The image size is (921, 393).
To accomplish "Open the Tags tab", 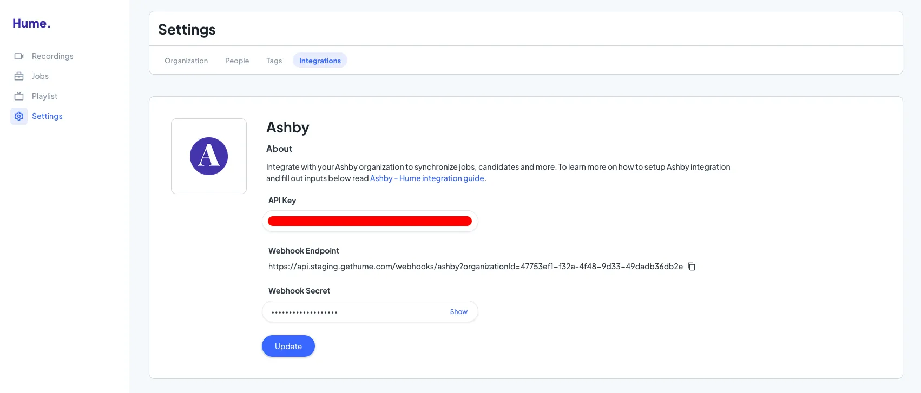I will [x=274, y=61].
